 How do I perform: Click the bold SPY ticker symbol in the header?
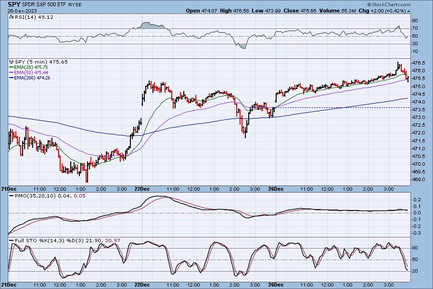(x=14, y=4)
